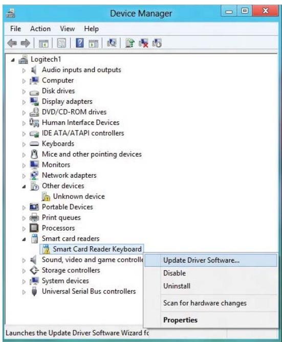This screenshot has width=282, height=342.
Task: Select the Print queues label
Action: pos(61,218)
